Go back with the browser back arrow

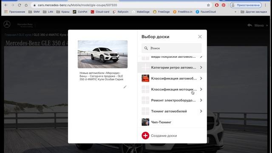[x=6, y=5]
